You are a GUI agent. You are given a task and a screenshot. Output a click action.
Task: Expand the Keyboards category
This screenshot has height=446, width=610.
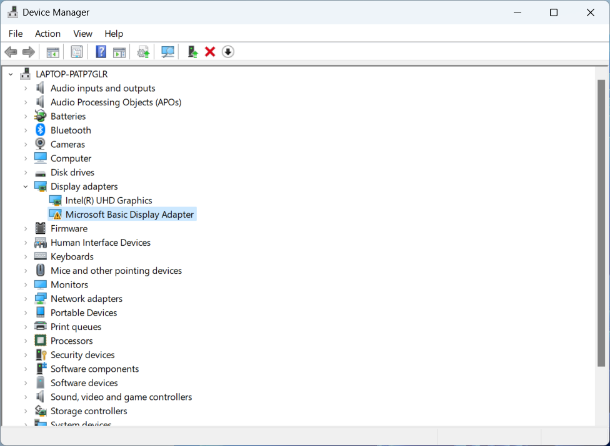click(26, 257)
